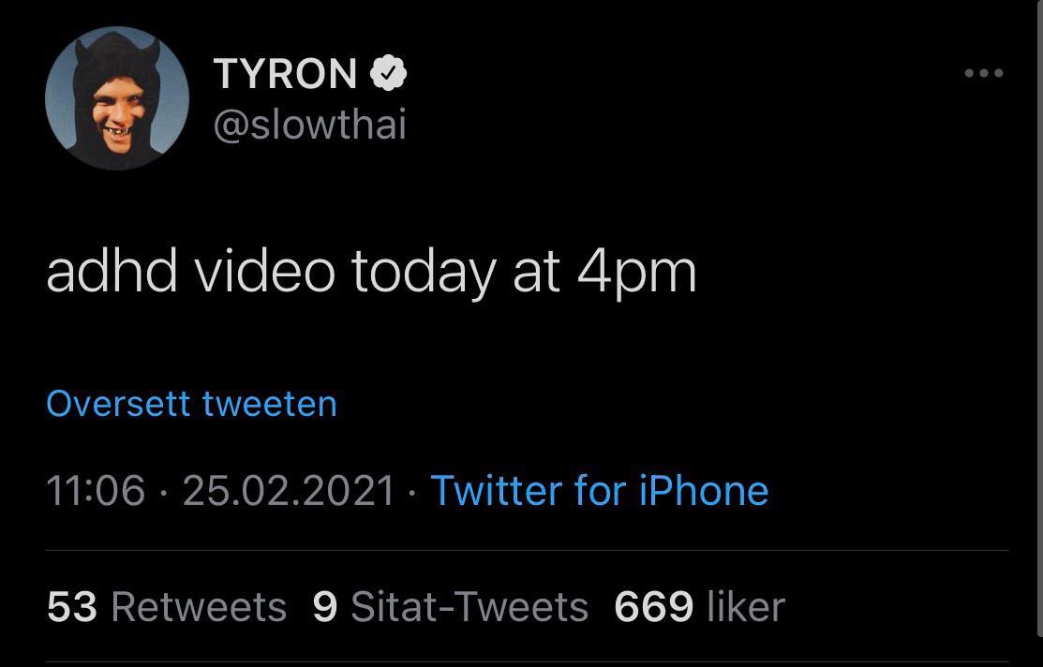The height and width of the screenshot is (667, 1043).
Task: Click the word liker after 669
Action: (747, 606)
